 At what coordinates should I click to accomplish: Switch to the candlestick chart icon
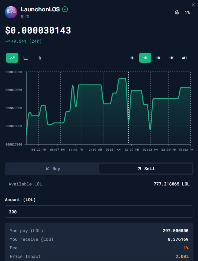point(26,58)
